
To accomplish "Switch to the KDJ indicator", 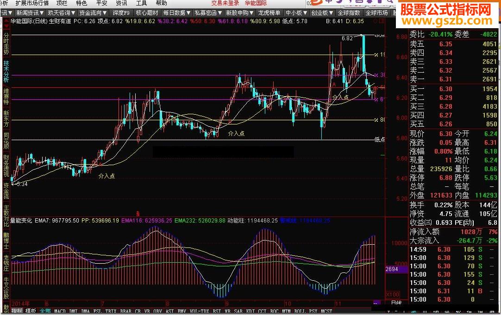I will click(x=250, y=311).
